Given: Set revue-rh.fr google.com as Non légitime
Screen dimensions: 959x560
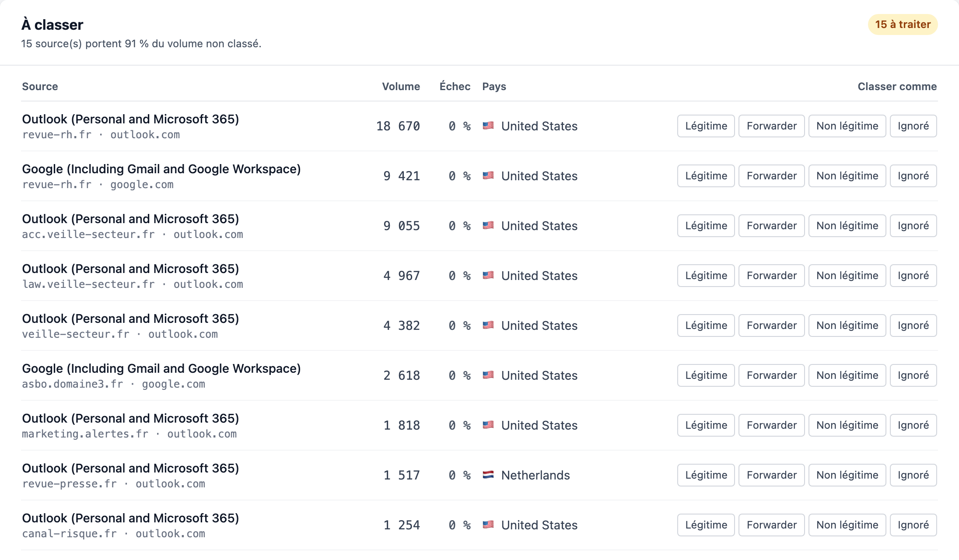Looking at the screenshot, I should [847, 176].
